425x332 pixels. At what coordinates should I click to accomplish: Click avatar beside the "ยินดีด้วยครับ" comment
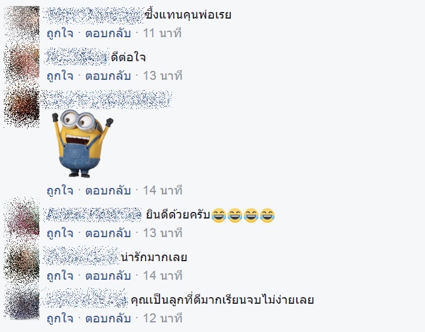tap(22, 217)
